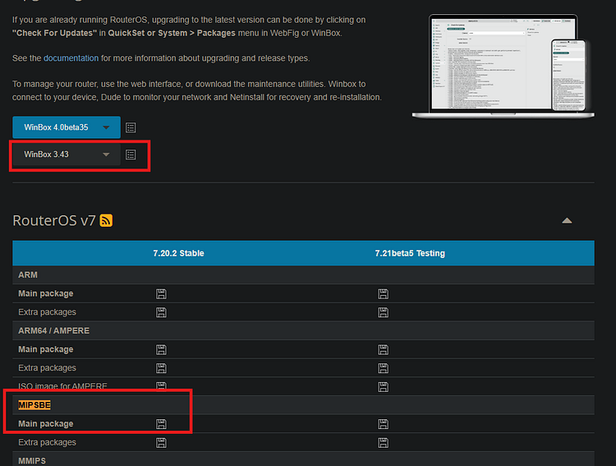616x466 pixels.
Task: Download MIPSBE Main package 7.20.2 Stable
Action: (x=161, y=424)
